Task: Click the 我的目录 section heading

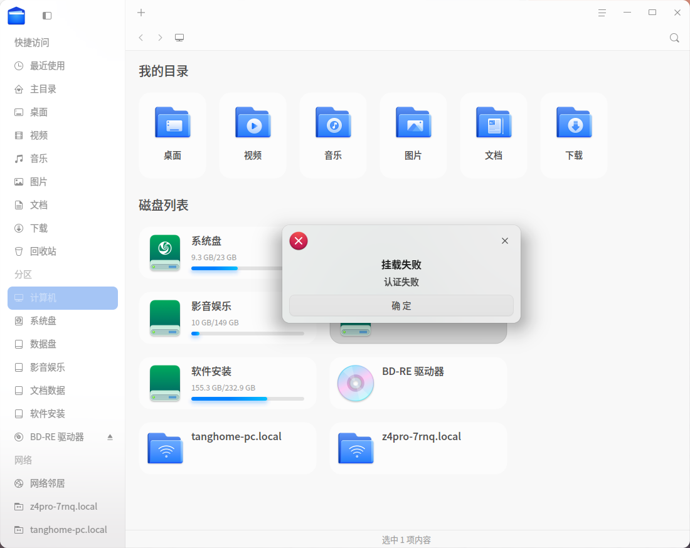Action: pos(164,71)
